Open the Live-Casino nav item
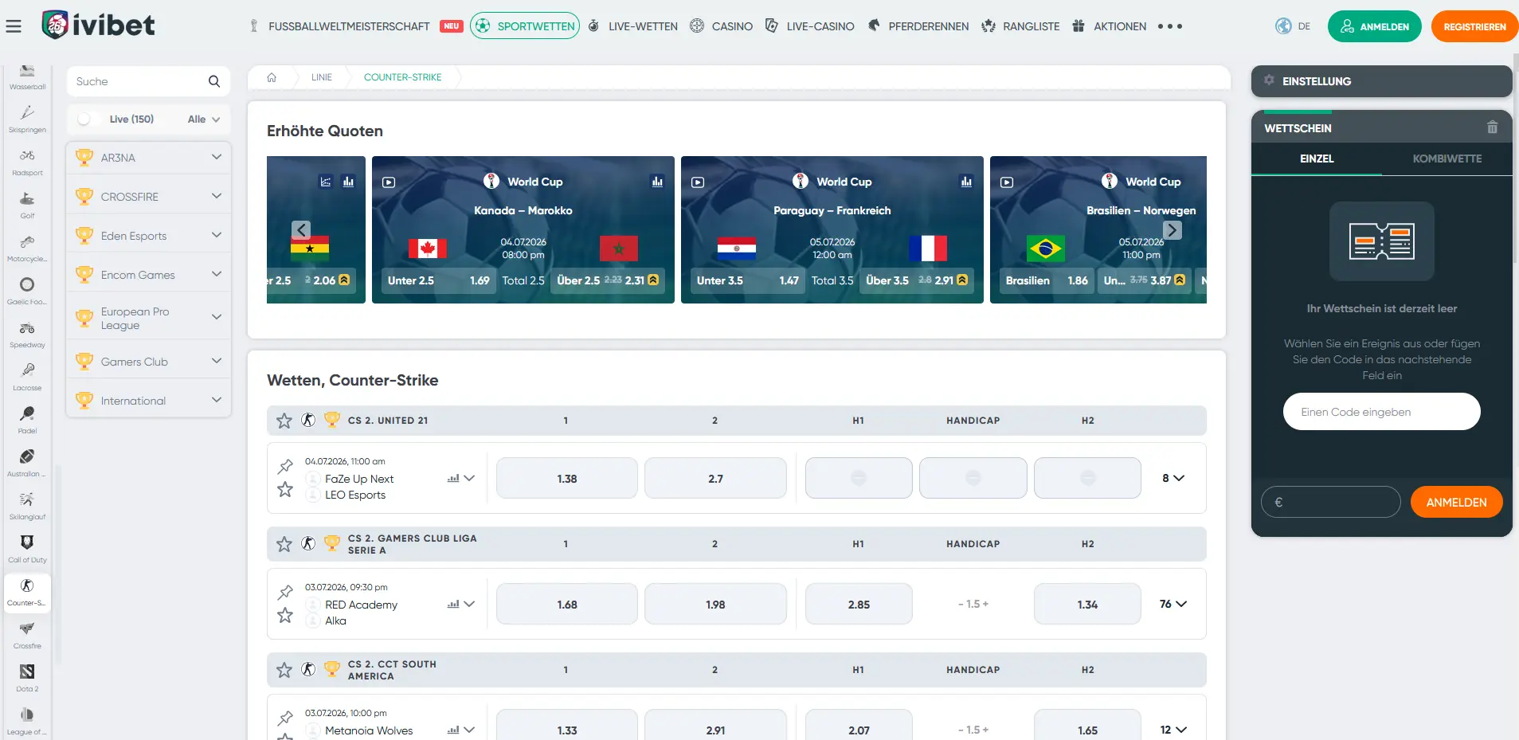1519x740 pixels. 809,26
